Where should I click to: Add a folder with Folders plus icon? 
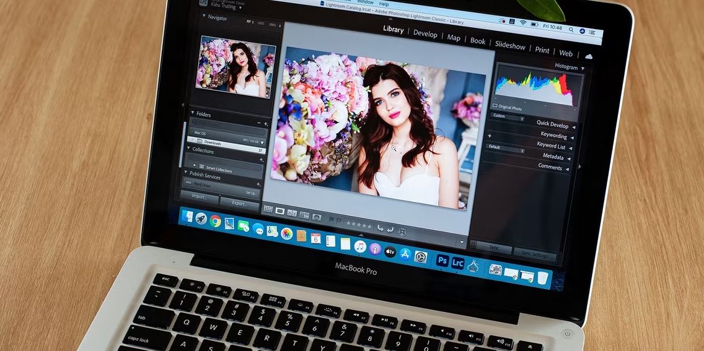point(266,124)
